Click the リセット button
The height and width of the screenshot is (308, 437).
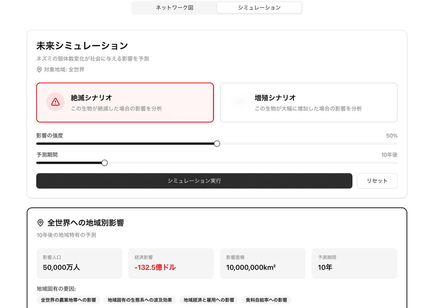point(377,181)
